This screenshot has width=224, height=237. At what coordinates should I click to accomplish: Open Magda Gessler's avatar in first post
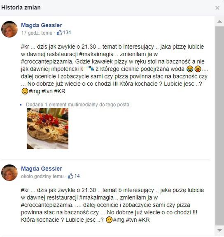point(9,29)
